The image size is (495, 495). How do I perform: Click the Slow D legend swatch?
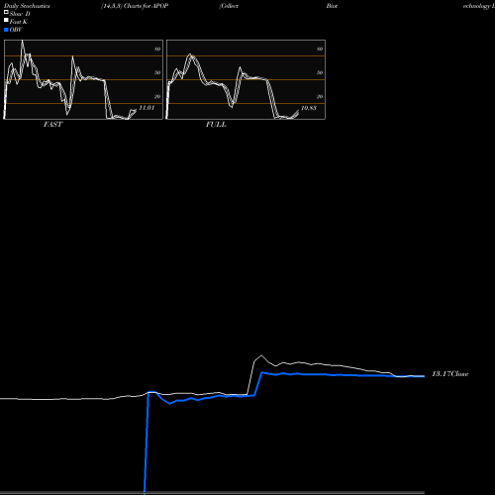pos(6,12)
